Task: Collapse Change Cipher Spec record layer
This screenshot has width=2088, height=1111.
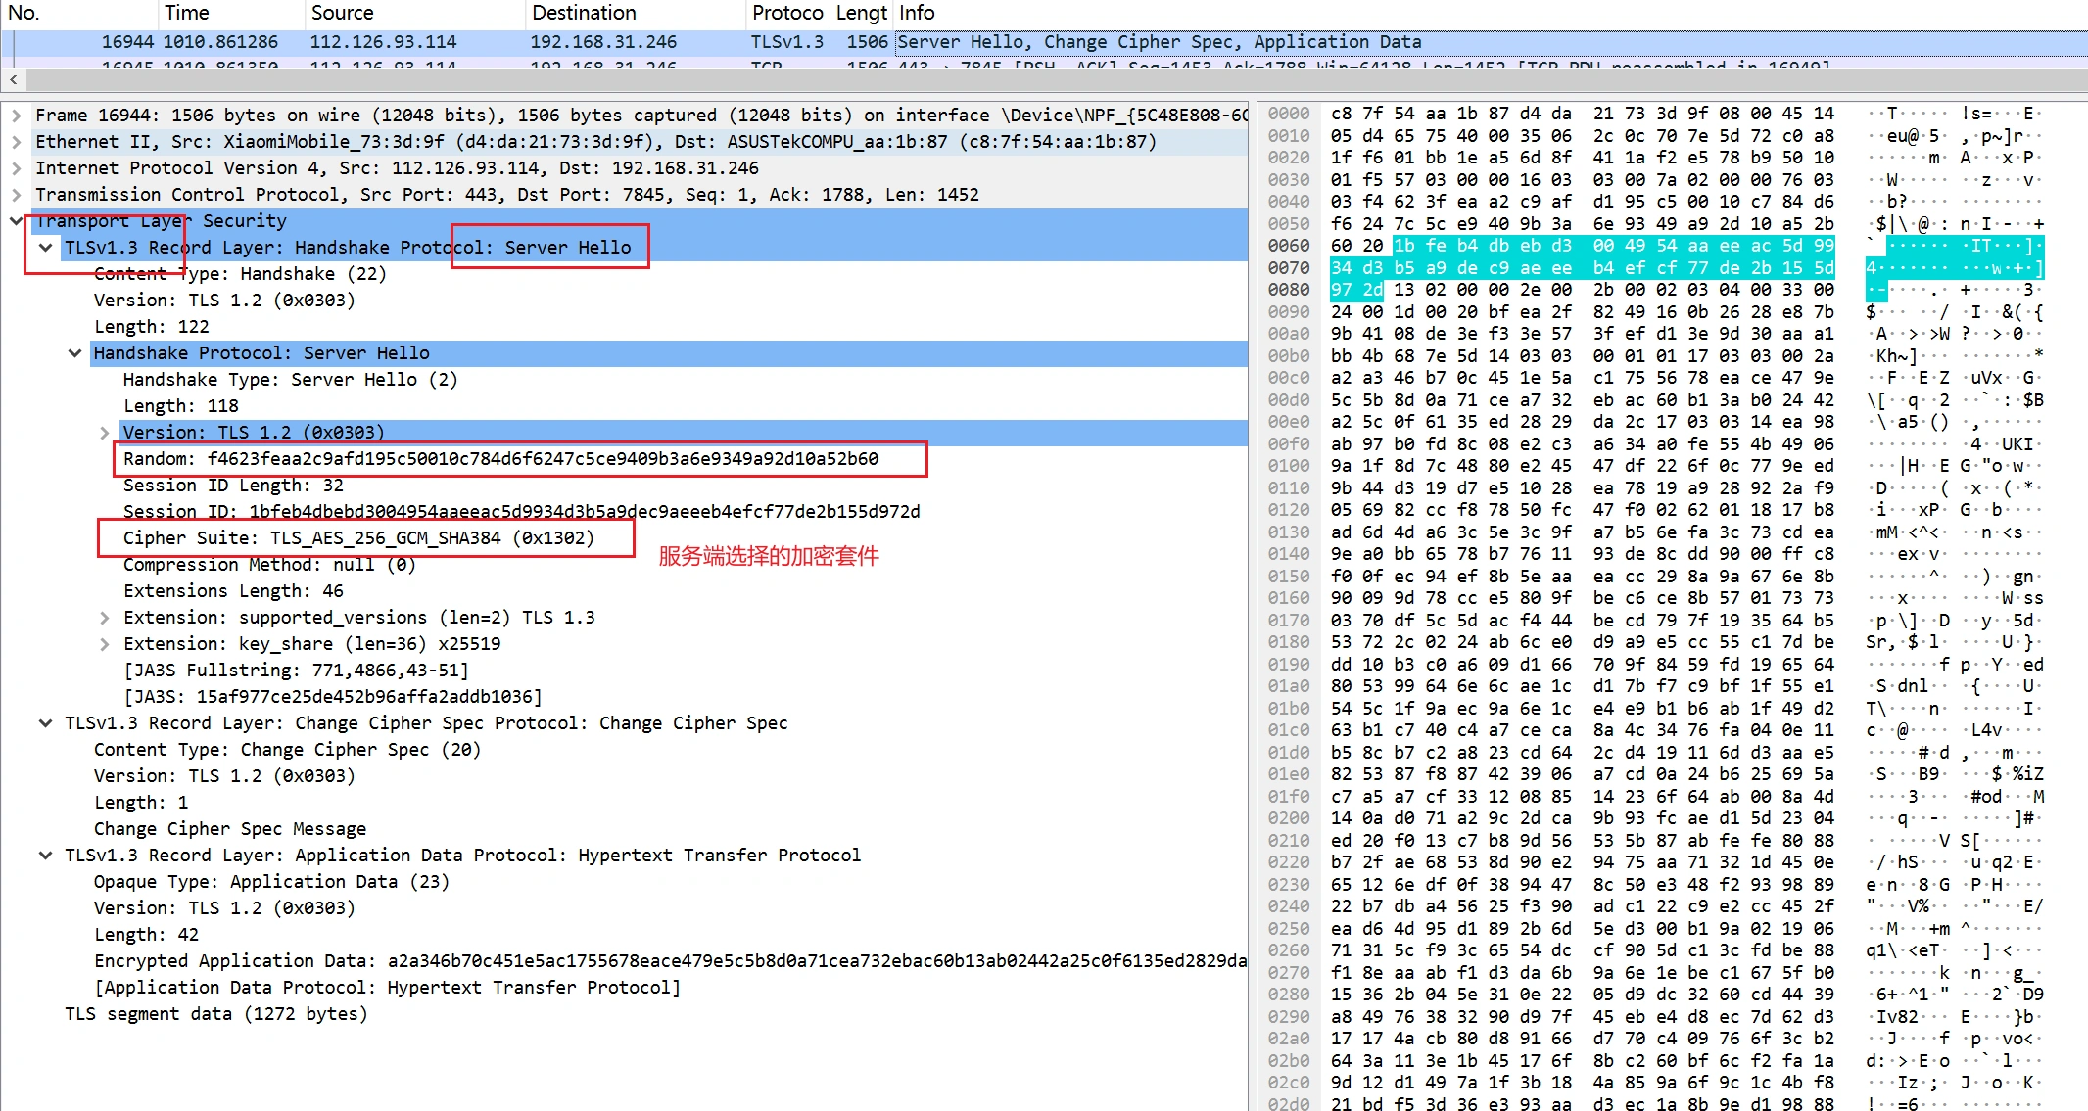Action: 45,723
